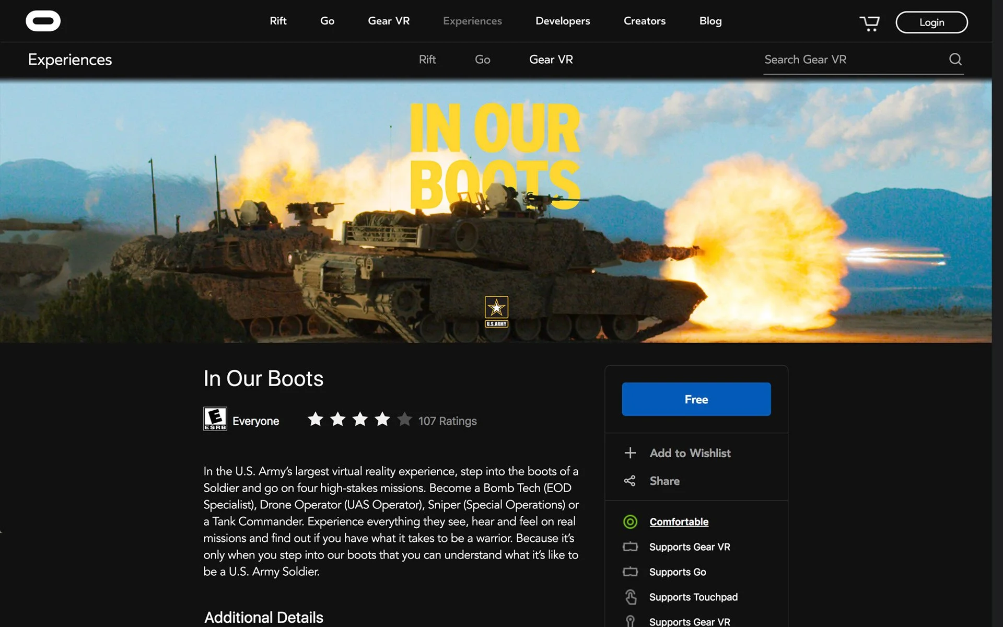Click the star ratings row

pos(359,420)
